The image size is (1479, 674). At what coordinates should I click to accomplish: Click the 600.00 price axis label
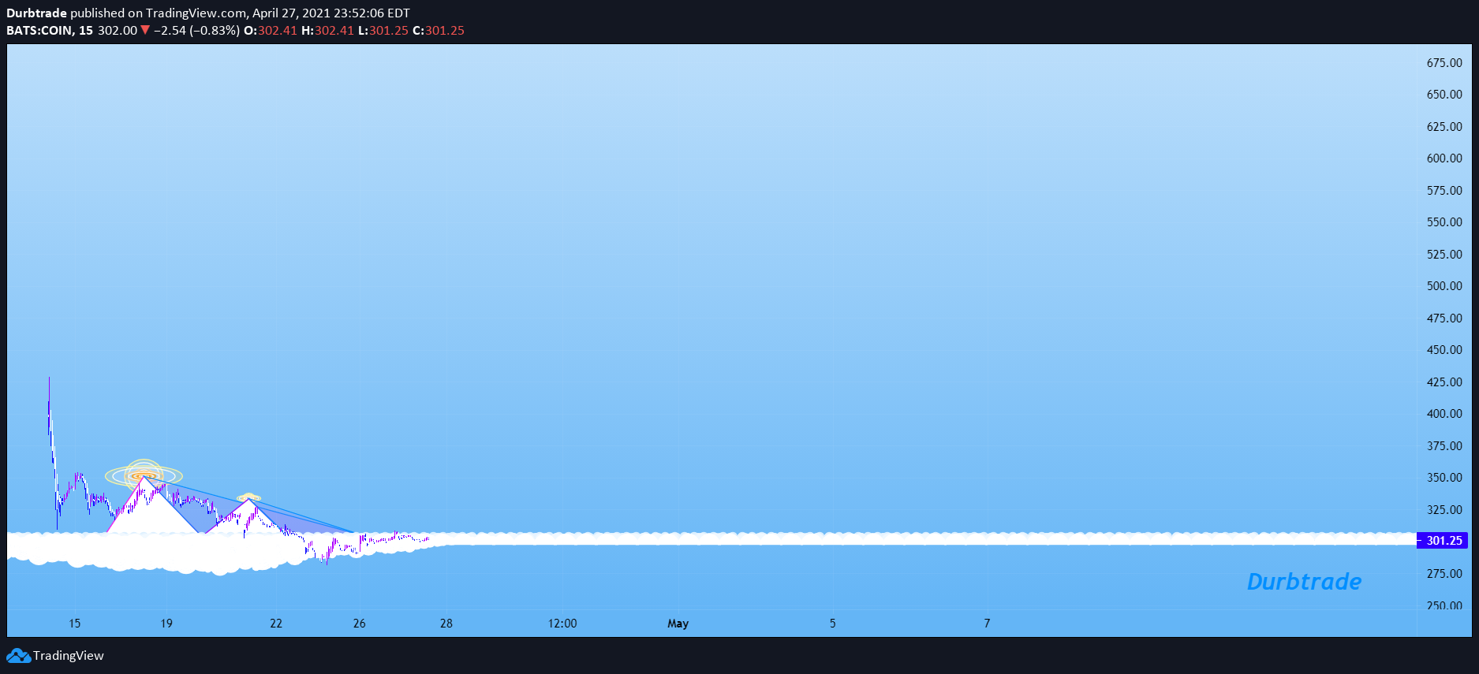pyautogui.click(x=1444, y=158)
